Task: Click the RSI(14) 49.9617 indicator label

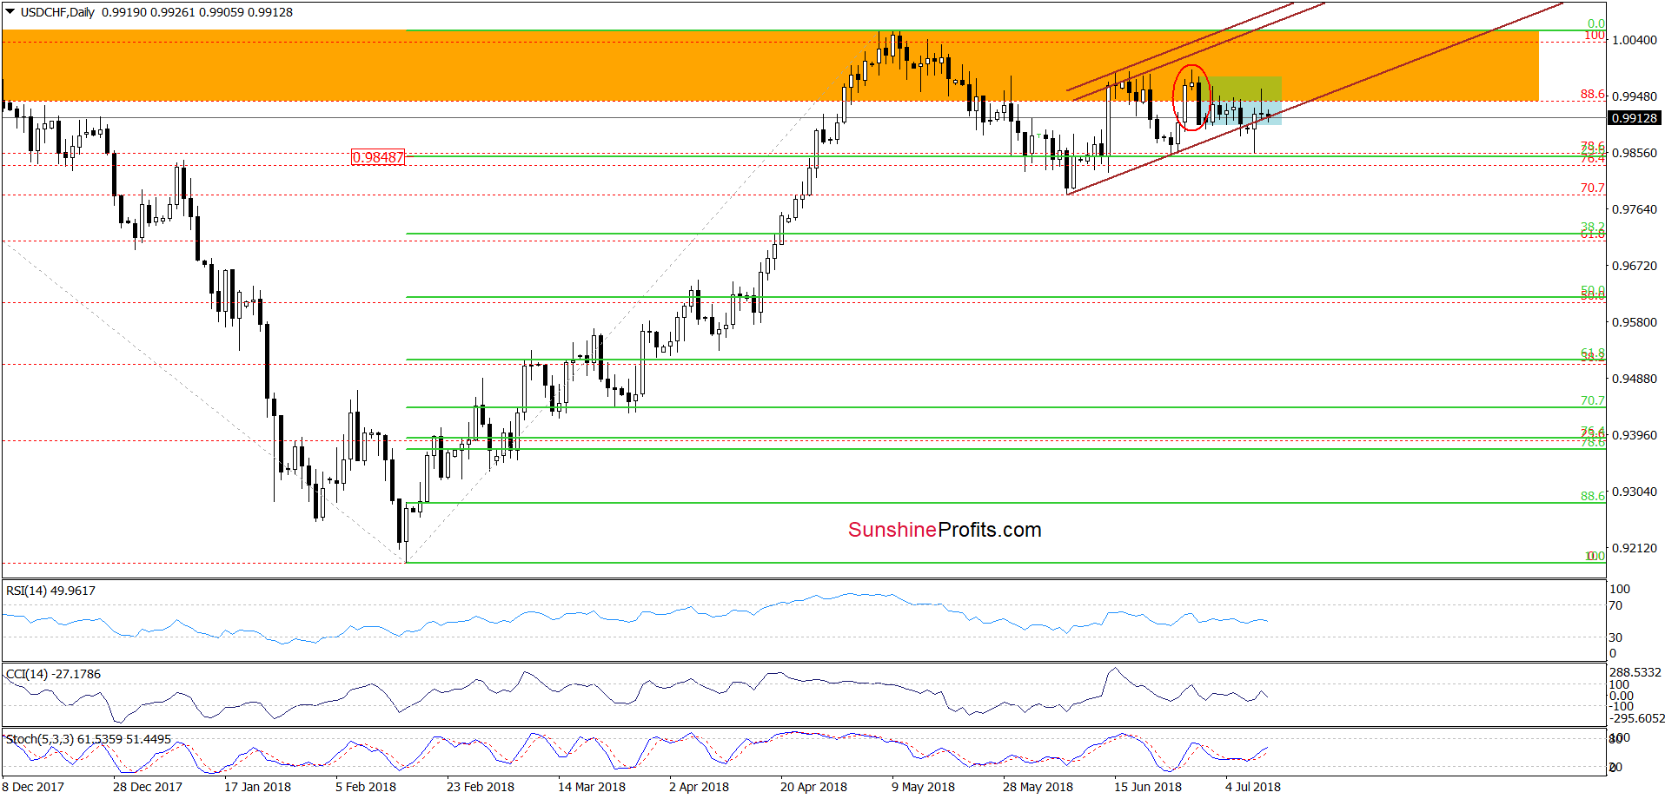Action: [x=50, y=591]
